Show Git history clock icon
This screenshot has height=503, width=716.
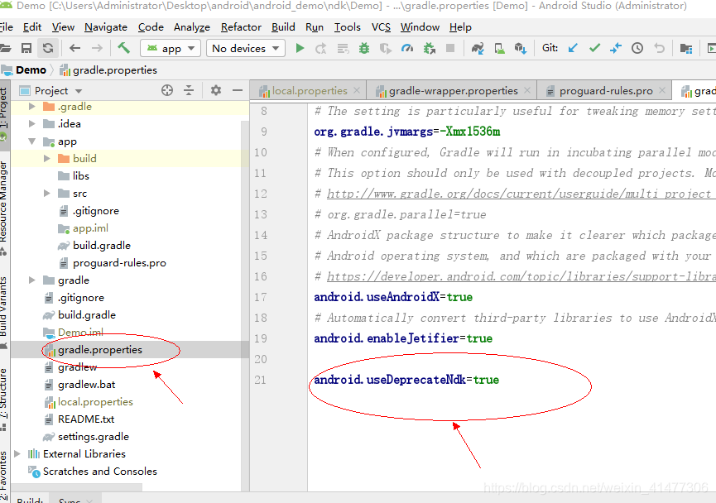click(x=637, y=48)
